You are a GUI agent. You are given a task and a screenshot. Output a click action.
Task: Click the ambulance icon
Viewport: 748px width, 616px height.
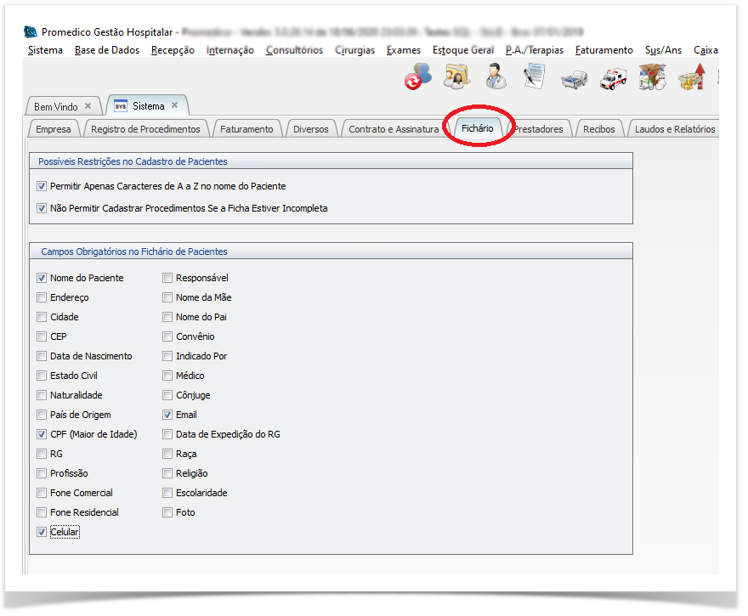[613, 79]
